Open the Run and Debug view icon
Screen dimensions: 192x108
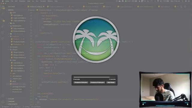point(3,26)
